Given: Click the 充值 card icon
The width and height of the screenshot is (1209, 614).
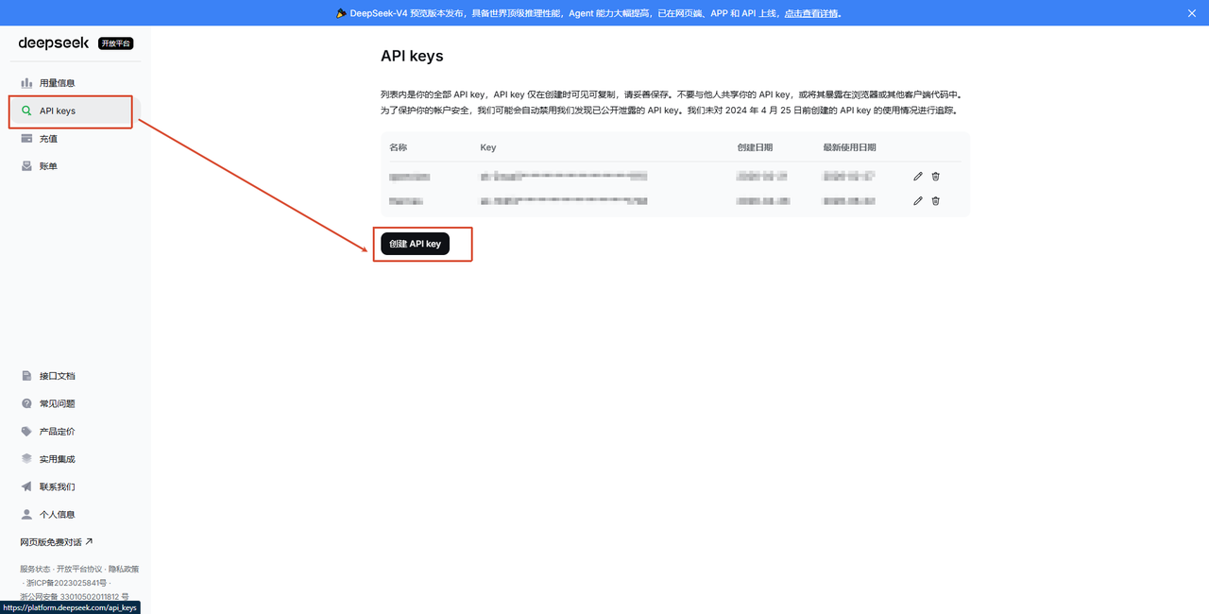Looking at the screenshot, I should [26, 139].
